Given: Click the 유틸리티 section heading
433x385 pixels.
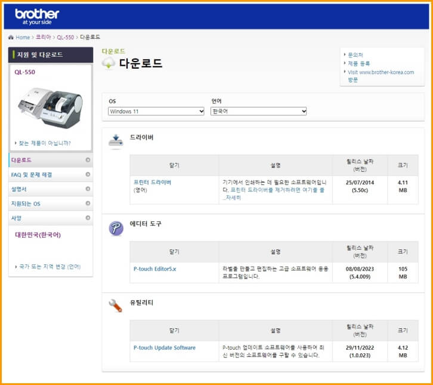Looking at the screenshot, I should coord(141,303).
